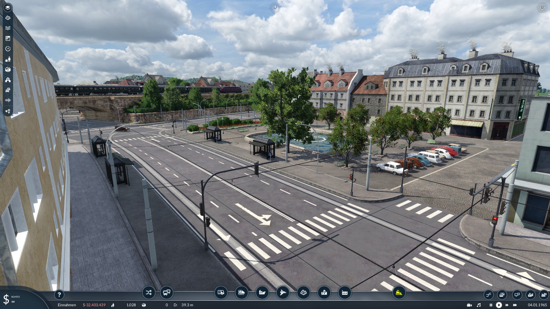Toggle the terrain contour lines layer
The width and height of the screenshot is (550, 309).
coord(8,18)
